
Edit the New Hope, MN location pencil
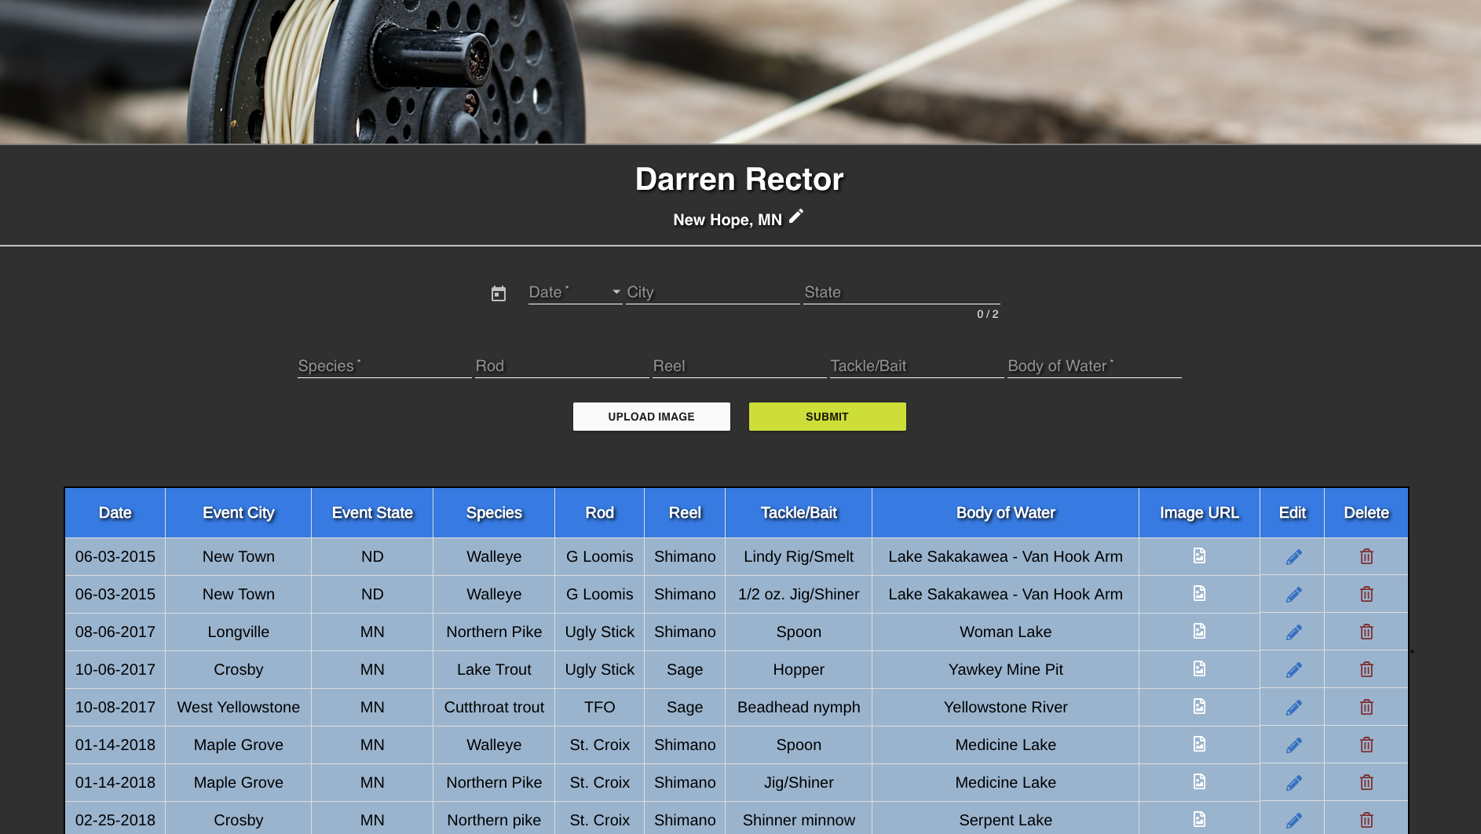click(796, 217)
